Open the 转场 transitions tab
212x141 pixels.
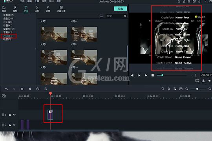[37, 9]
